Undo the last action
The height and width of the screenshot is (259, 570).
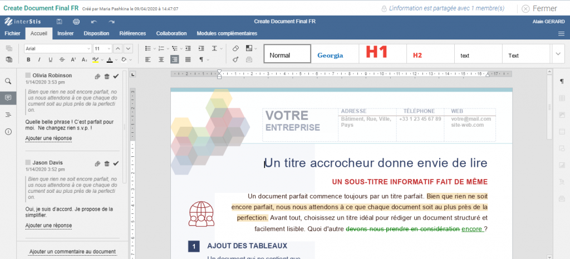tap(94, 22)
